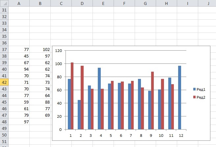216x147 pixels.
Task: Click cell A40 containing 94
Action: [x=19, y=69]
